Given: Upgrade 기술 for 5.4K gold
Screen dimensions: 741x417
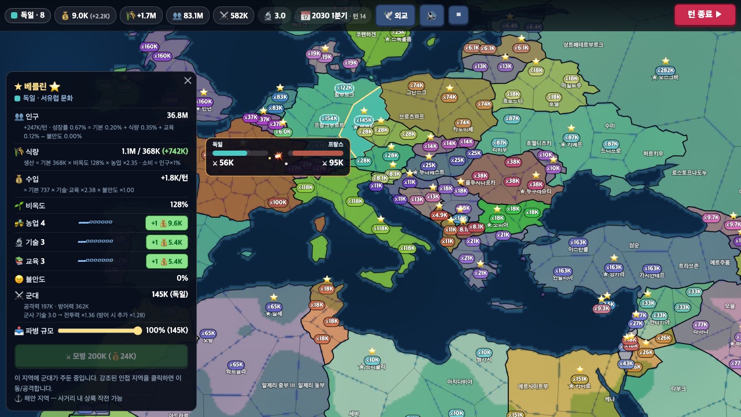Looking at the screenshot, I should click(x=167, y=242).
